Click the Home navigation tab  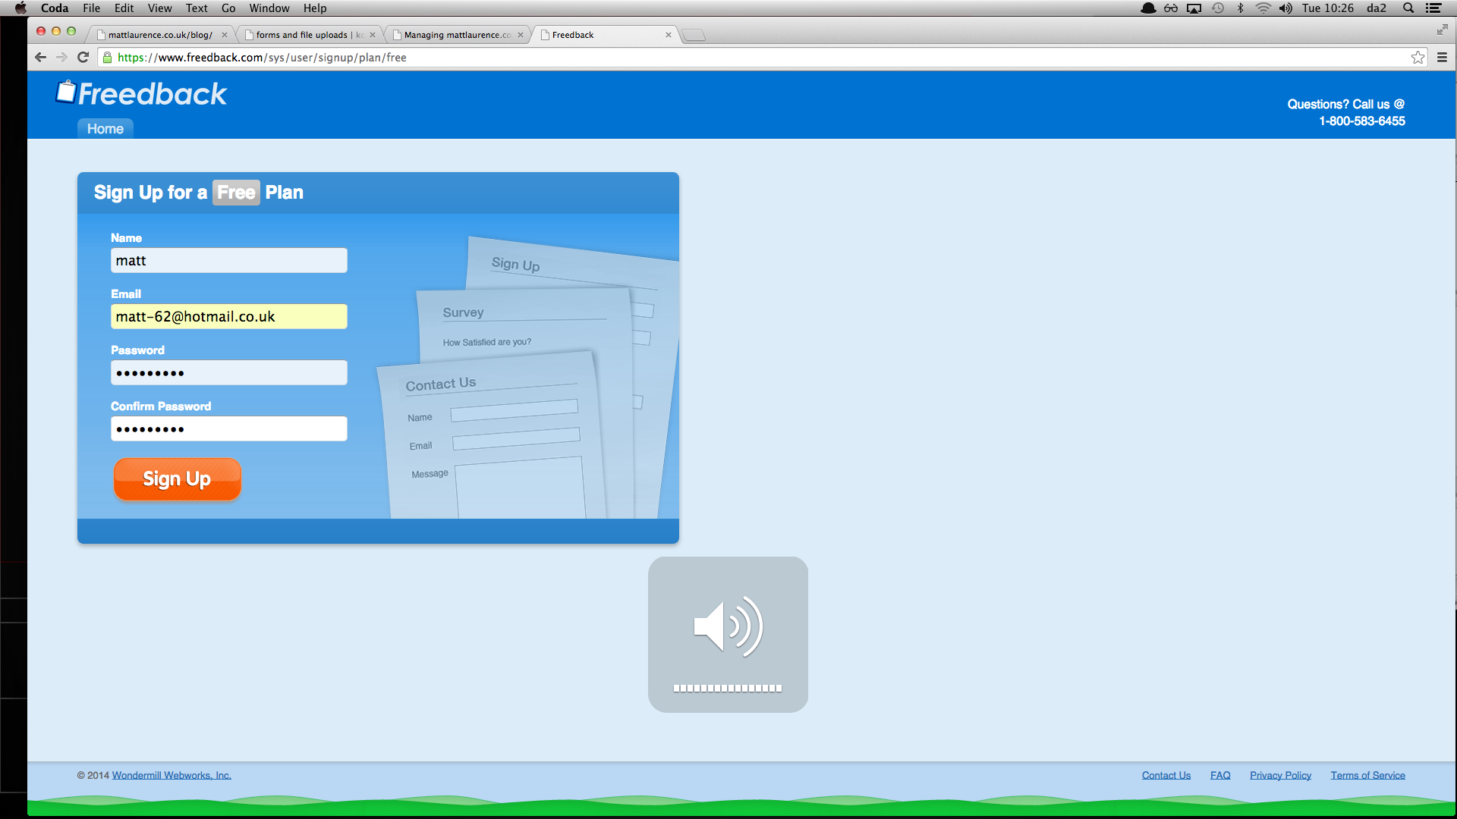point(105,129)
